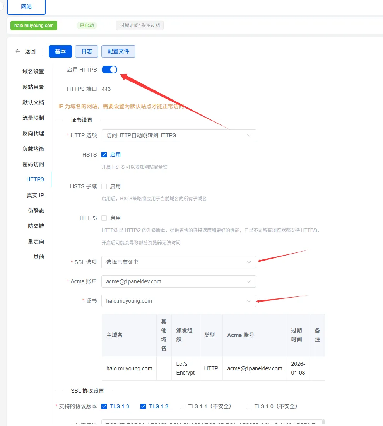
Task: Uncheck the TLS 1.3 checkbox
Action: pos(104,406)
